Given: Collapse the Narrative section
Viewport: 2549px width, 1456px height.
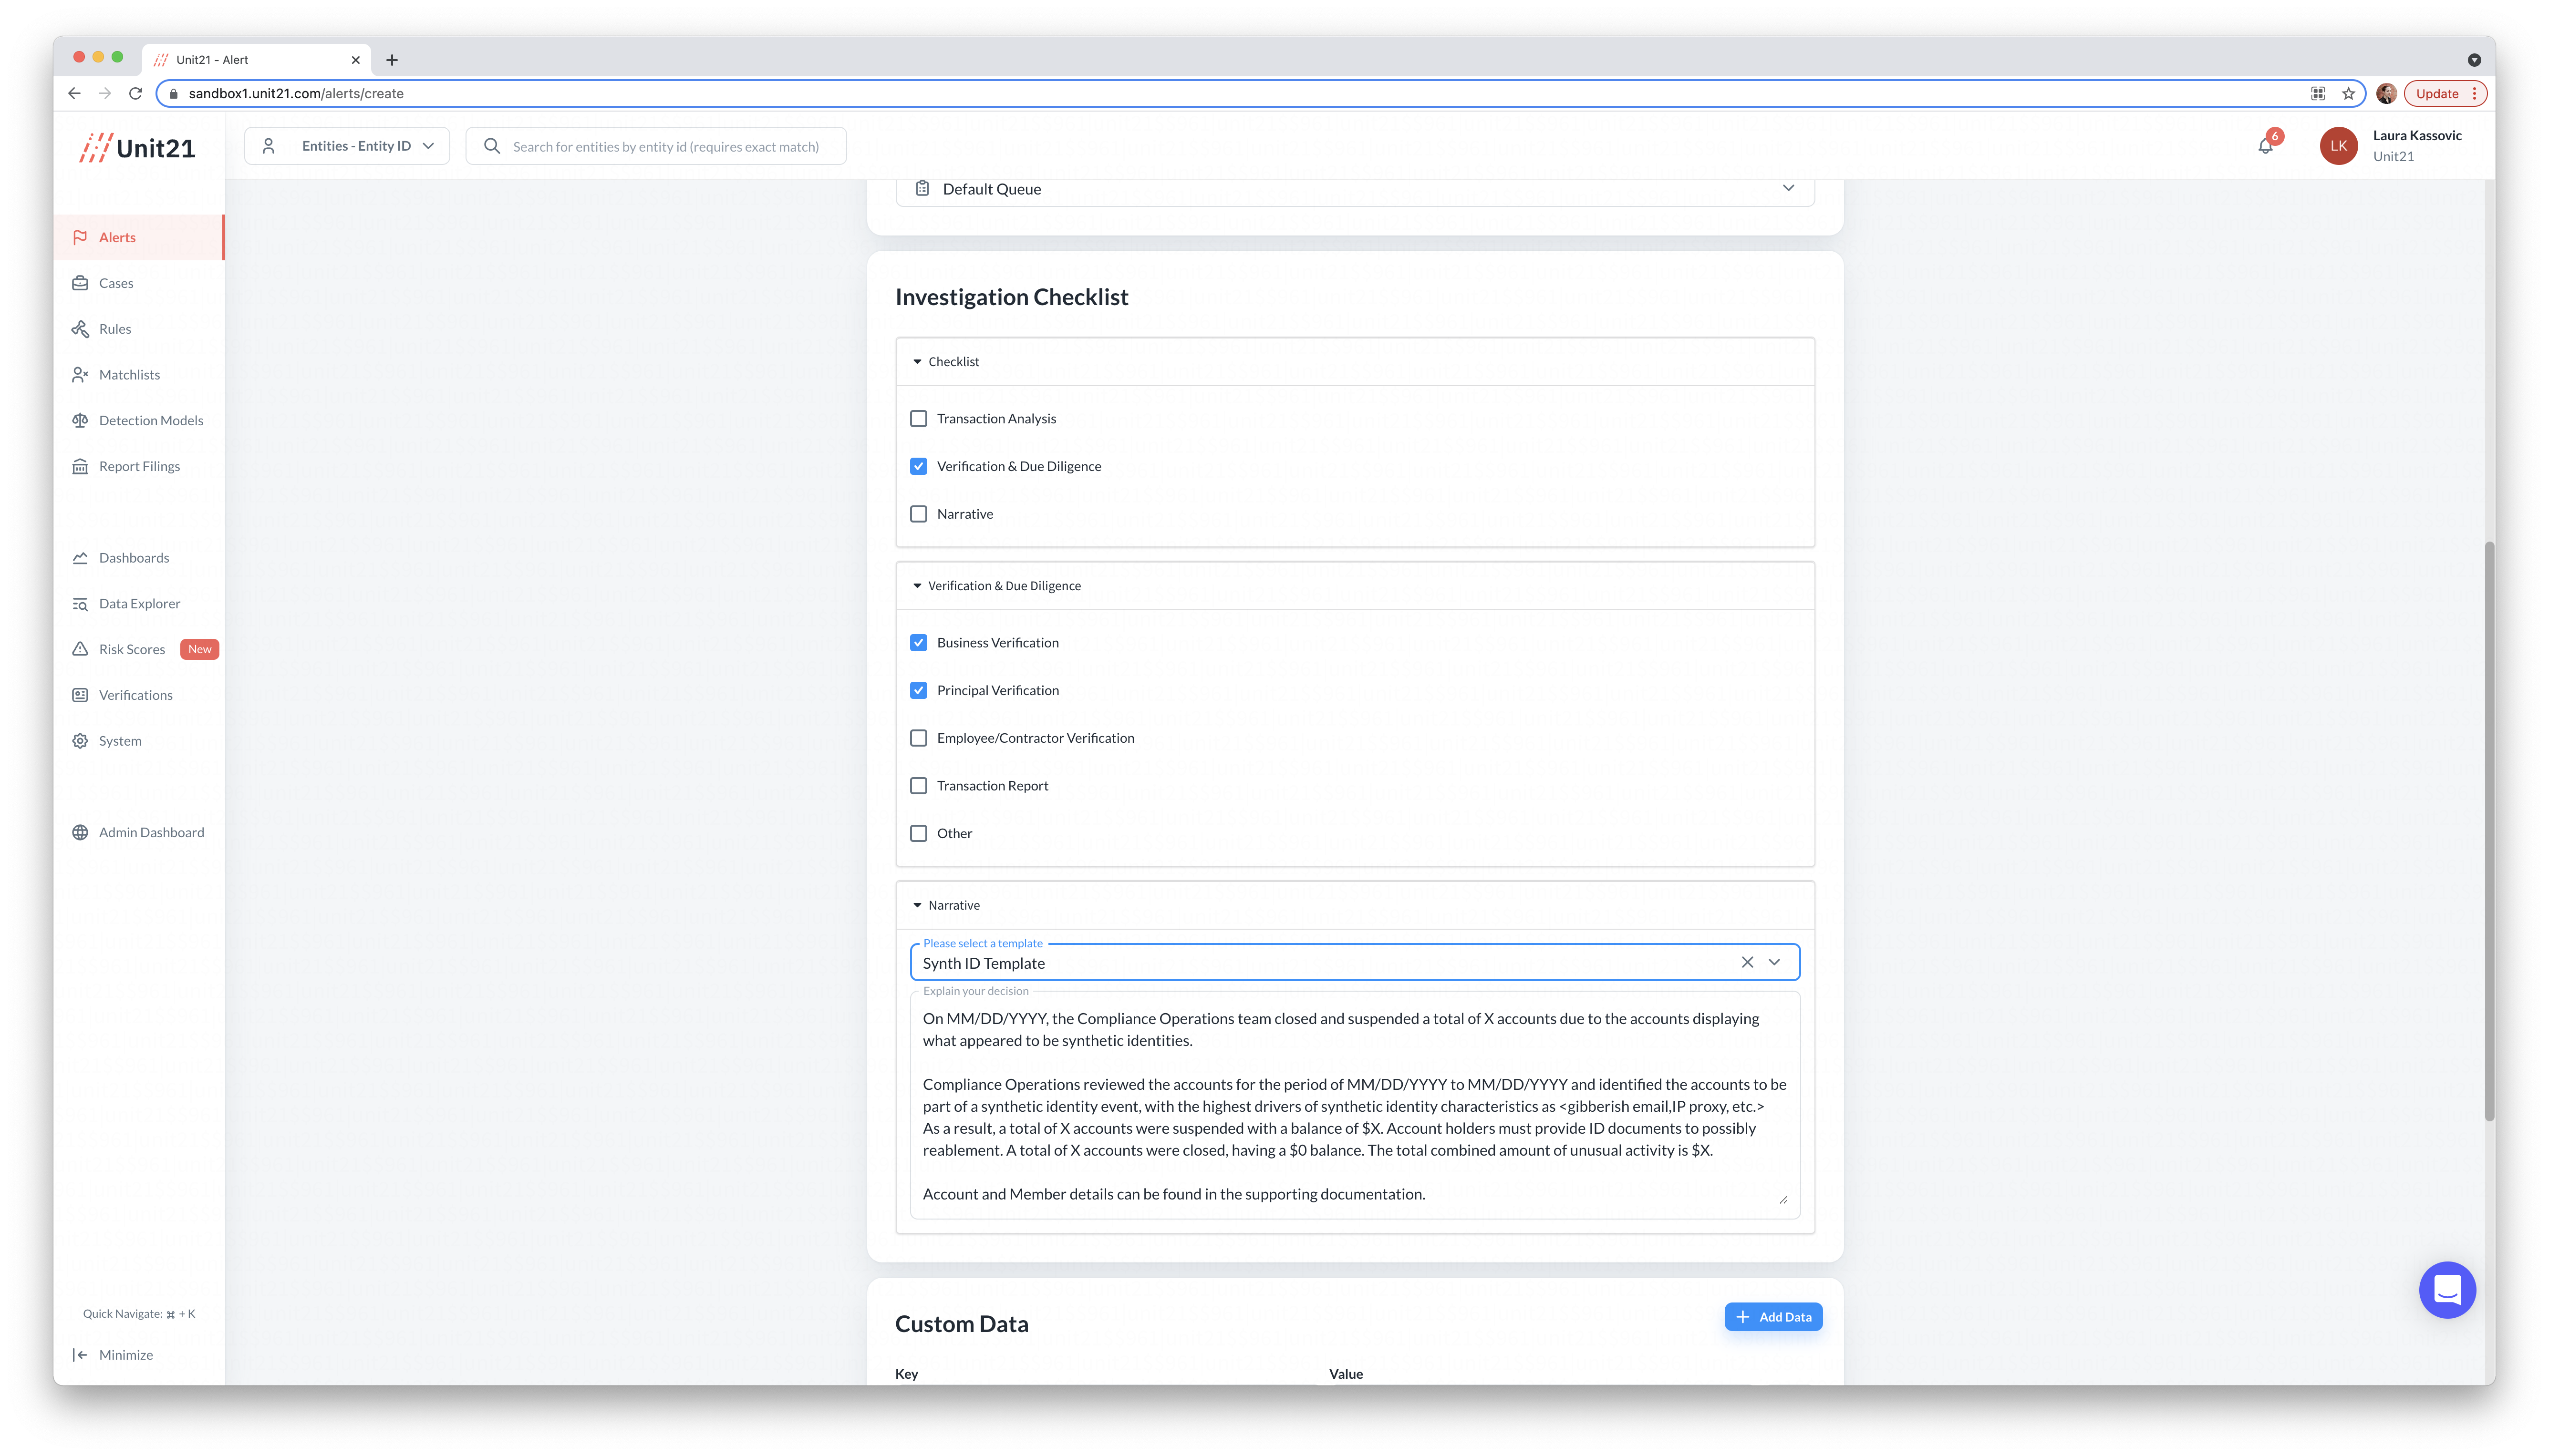Looking at the screenshot, I should coord(1355,905).
